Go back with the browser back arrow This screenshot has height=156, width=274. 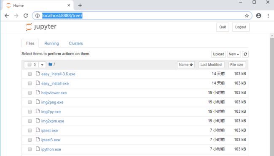click(x=7, y=16)
